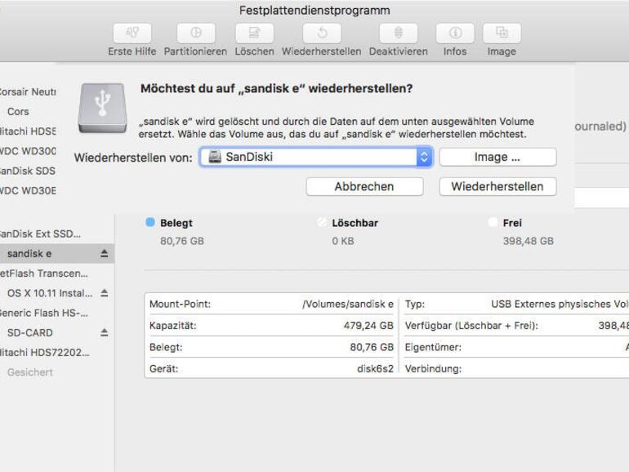Confirm with the Wiederherstellen dialog button
This screenshot has width=629, height=472.
[x=497, y=186]
